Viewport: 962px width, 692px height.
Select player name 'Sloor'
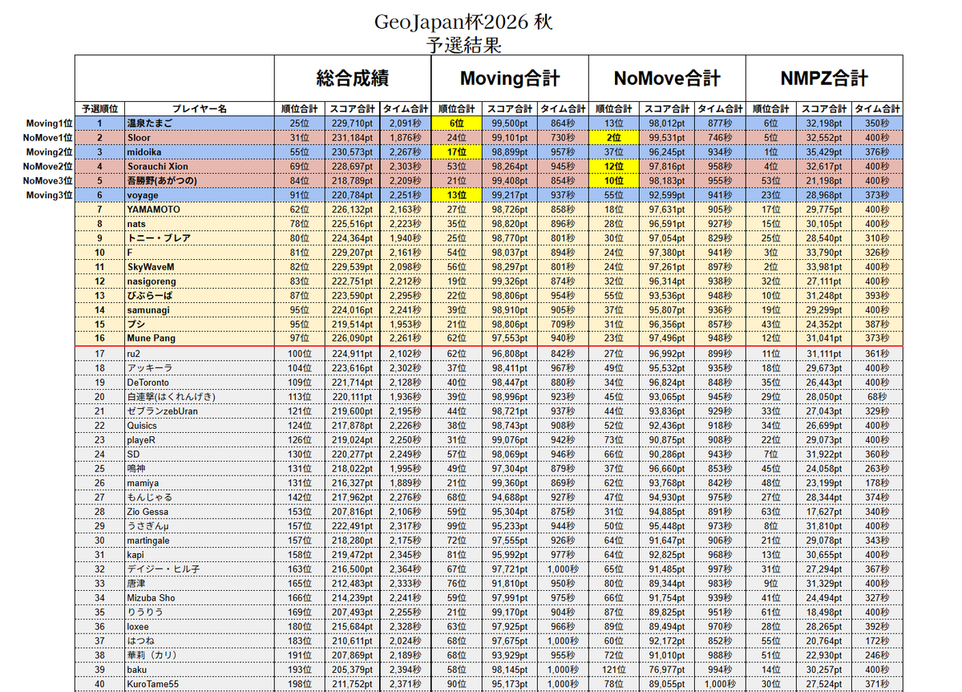[x=139, y=138]
